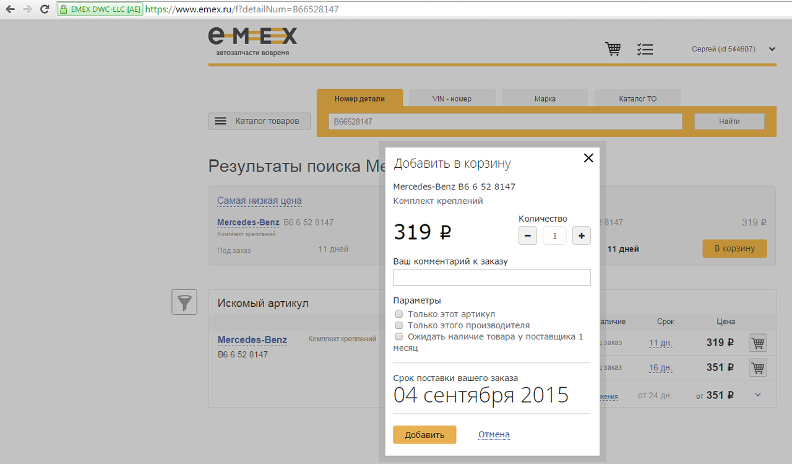Close the add to cart dialog
The height and width of the screenshot is (464, 792).
pos(588,158)
